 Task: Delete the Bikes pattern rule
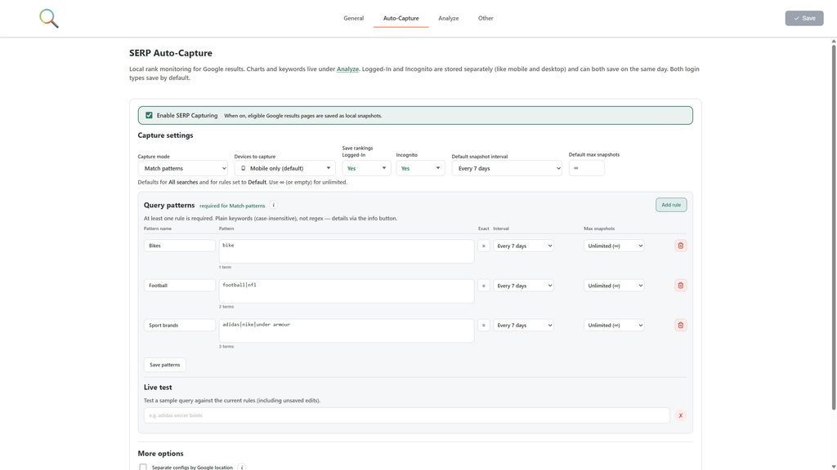coord(681,246)
